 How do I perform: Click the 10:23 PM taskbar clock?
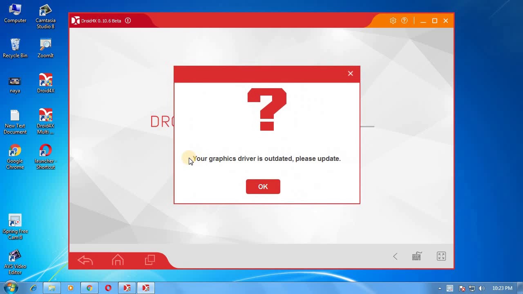click(502, 288)
